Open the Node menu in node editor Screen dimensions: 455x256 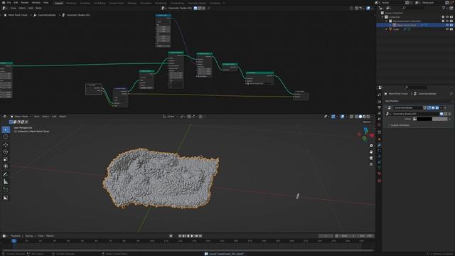(38, 8)
